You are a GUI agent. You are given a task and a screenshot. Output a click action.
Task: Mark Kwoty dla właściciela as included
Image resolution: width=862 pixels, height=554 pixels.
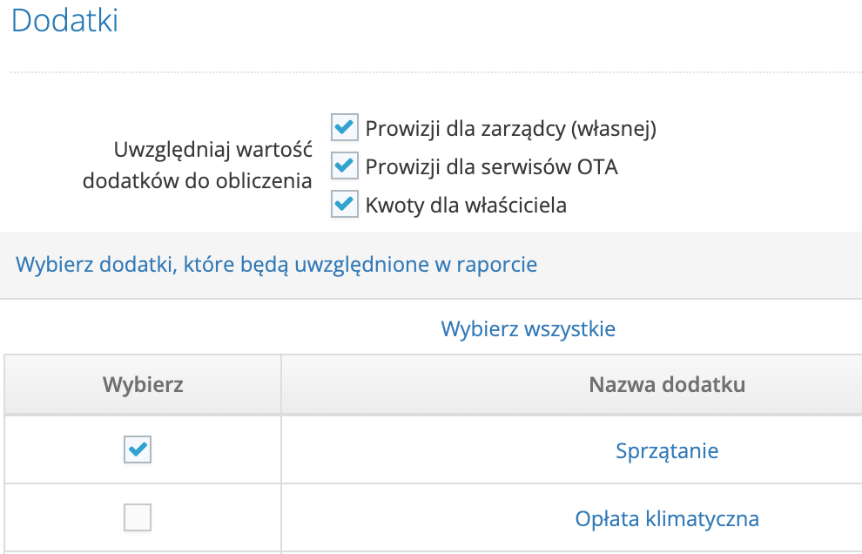click(x=344, y=204)
